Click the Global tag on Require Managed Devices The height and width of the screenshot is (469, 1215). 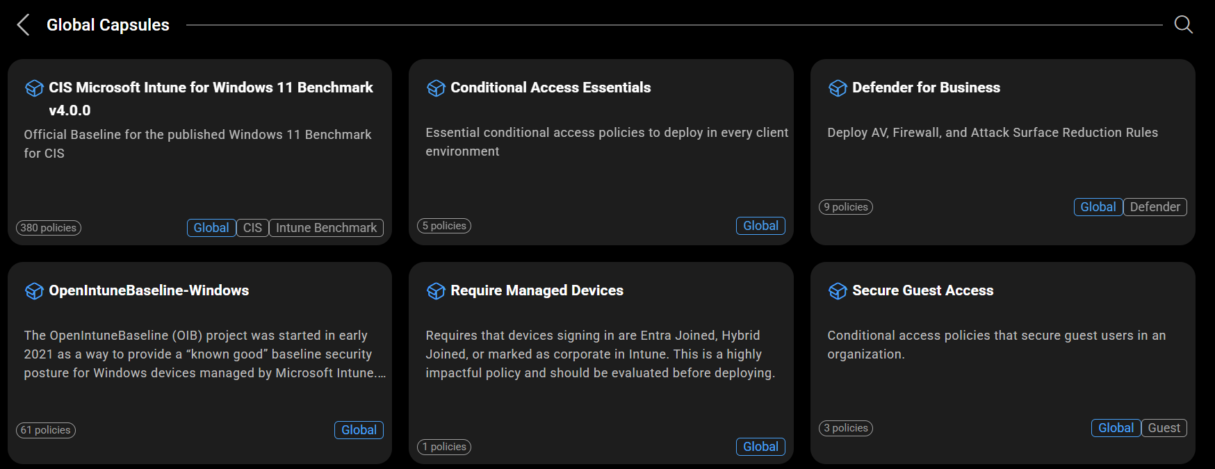point(760,447)
